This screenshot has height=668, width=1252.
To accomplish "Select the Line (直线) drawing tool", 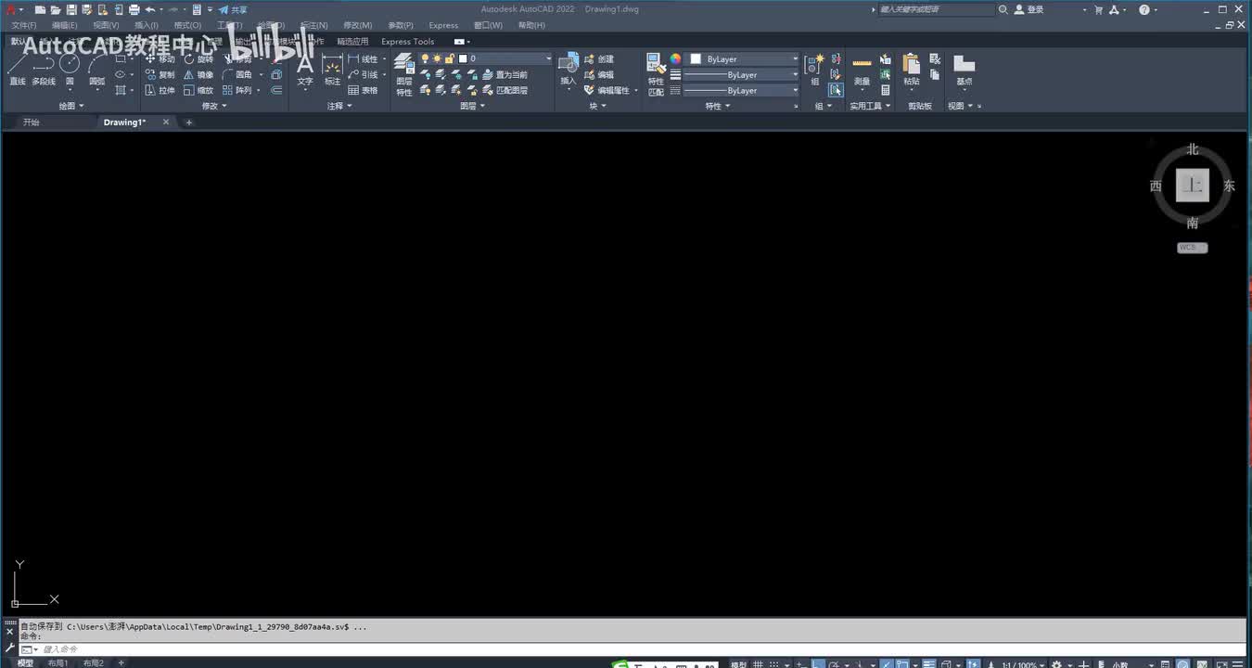I will [x=18, y=70].
